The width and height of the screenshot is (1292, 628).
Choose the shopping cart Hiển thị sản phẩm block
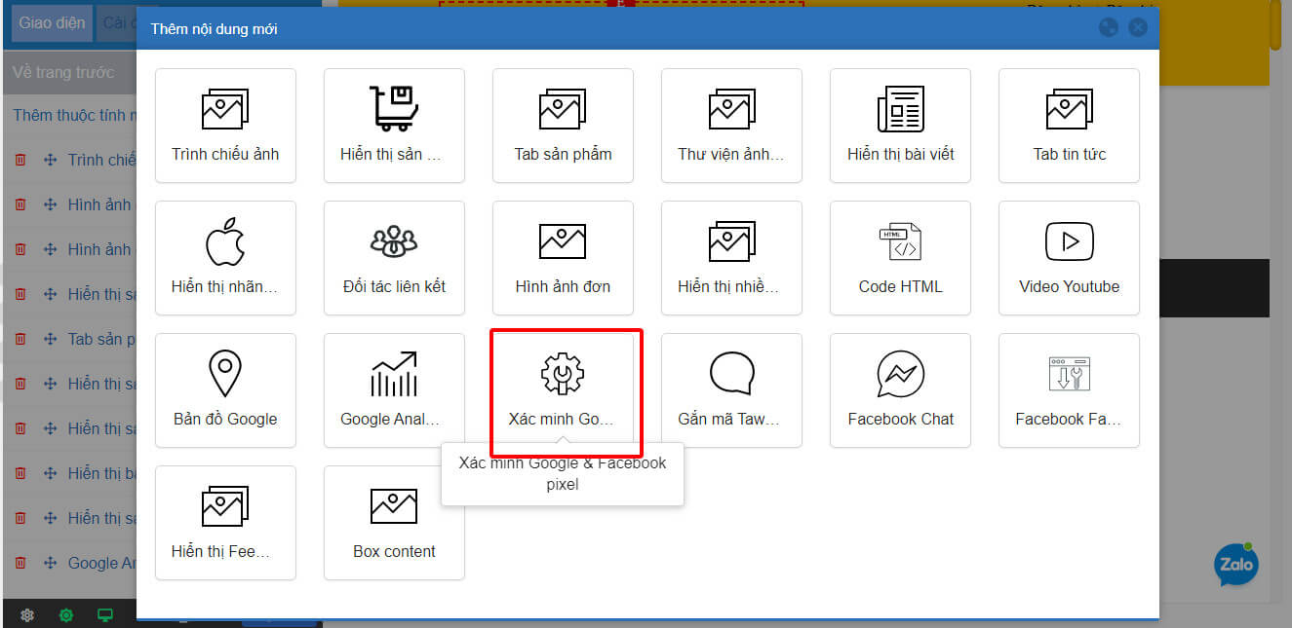click(394, 125)
